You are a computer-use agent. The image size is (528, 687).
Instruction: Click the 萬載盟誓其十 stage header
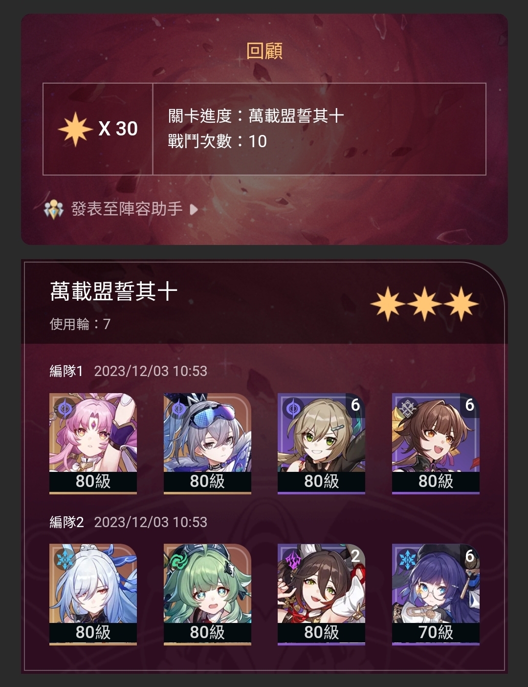coord(113,291)
